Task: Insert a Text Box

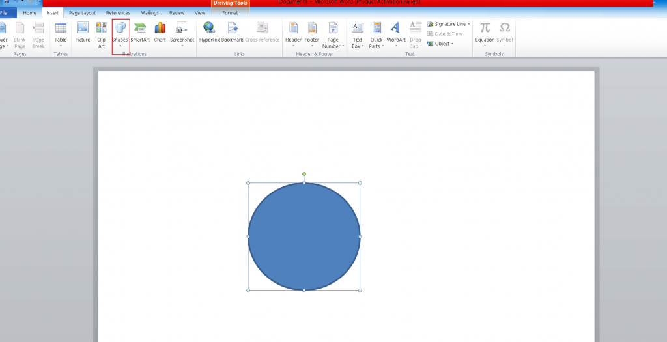Action: click(x=358, y=35)
